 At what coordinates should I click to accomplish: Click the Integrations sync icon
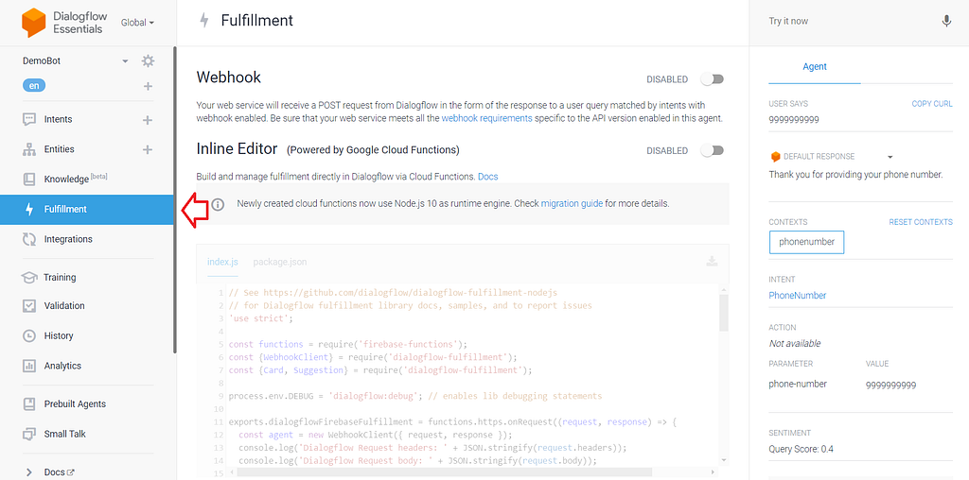point(29,239)
